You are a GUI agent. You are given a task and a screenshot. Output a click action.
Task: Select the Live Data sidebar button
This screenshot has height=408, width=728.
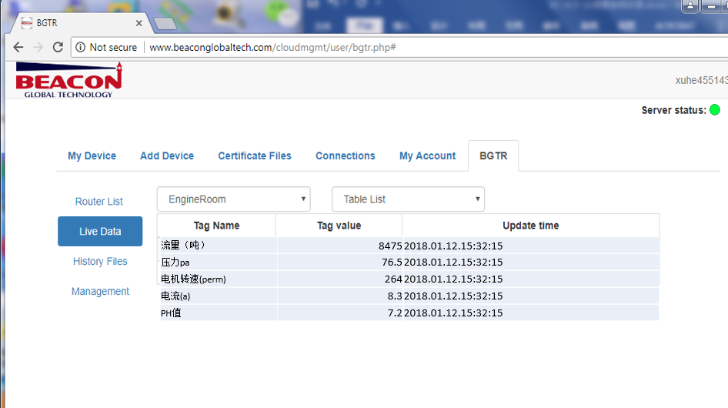point(100,232)
